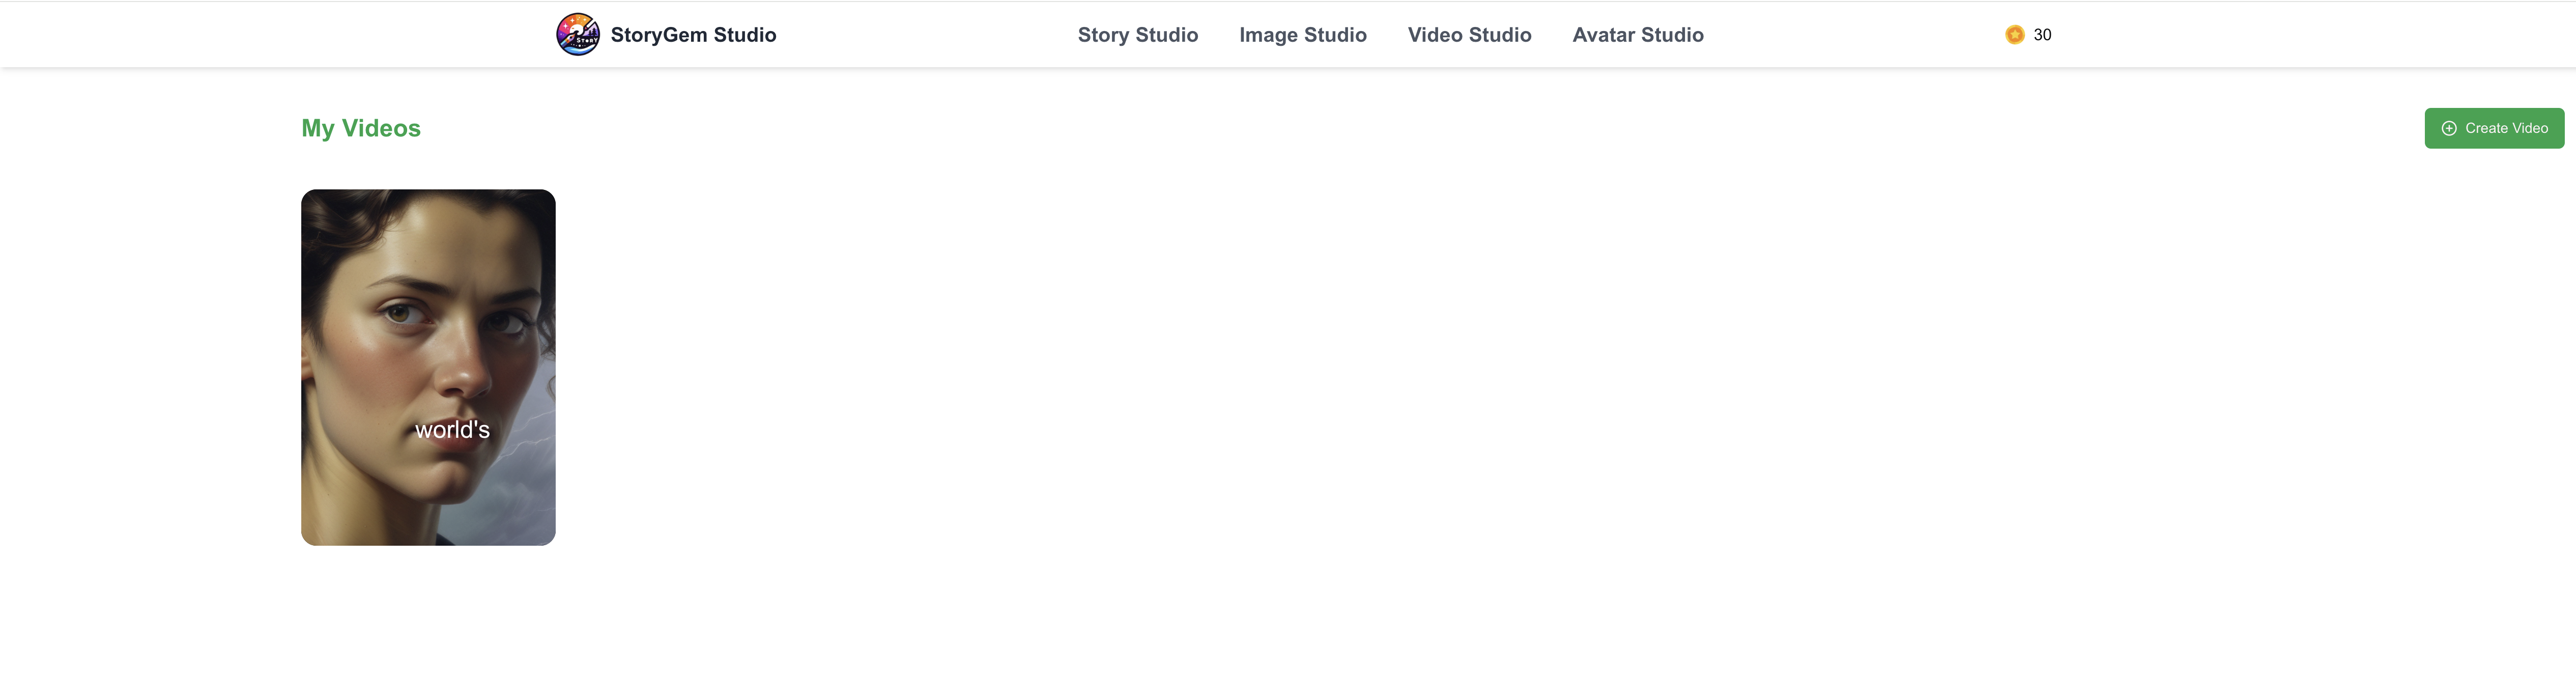Open Image Studio

coord(1303,35)
